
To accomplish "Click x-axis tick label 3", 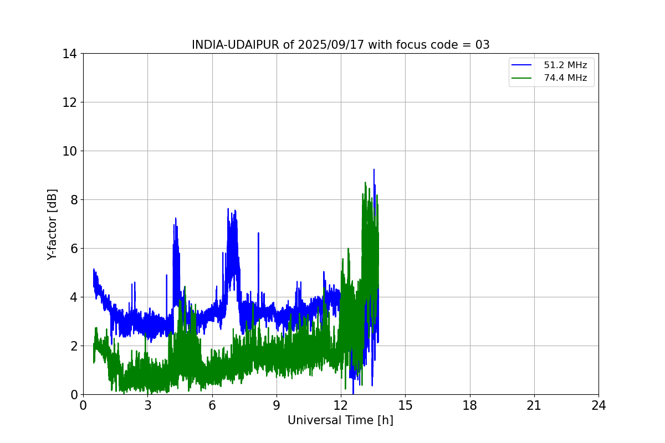I will (x=147, y=405).
